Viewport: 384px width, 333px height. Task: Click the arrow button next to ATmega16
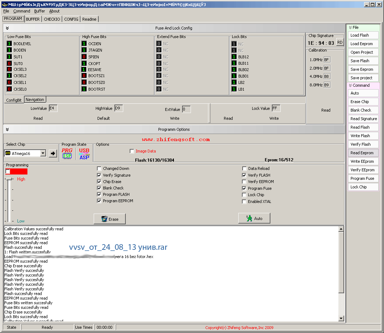[53, 154]
